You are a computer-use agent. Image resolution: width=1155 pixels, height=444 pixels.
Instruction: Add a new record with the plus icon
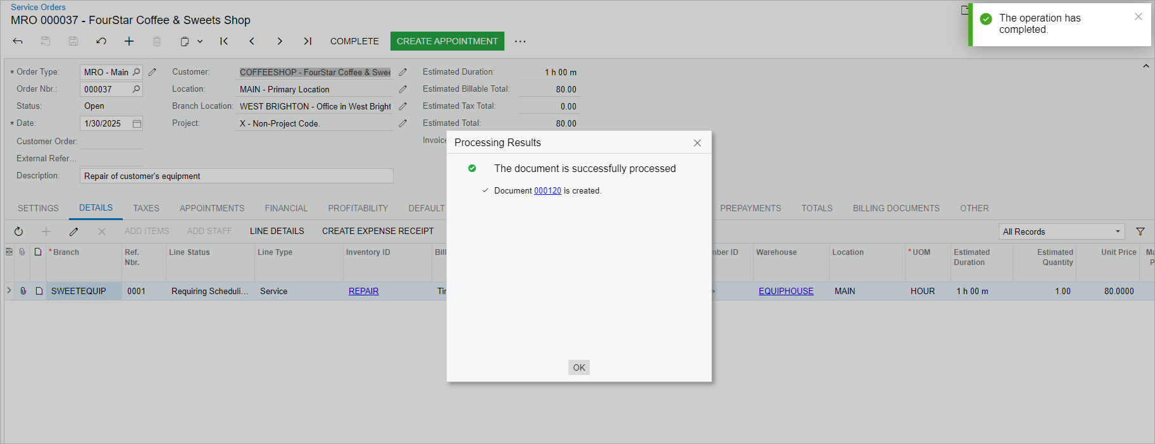pyautogui.click(x=129, y=41)
